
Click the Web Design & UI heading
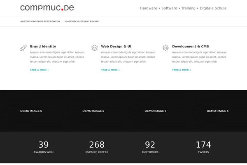[116, 46]
